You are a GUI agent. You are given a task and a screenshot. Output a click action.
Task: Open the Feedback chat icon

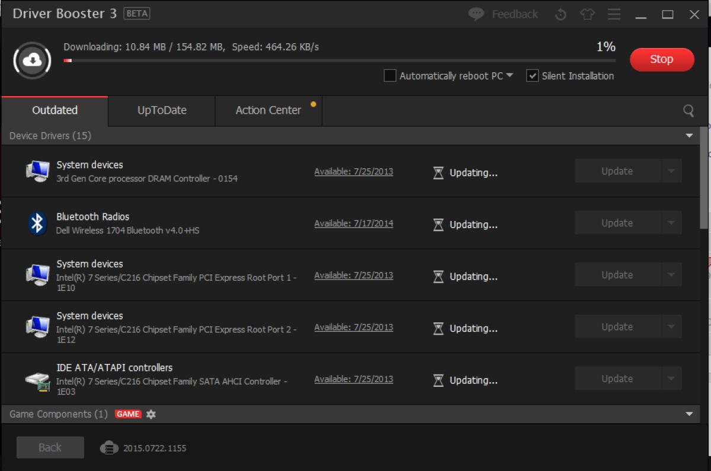pyautogui.click(x=475, y=14)
